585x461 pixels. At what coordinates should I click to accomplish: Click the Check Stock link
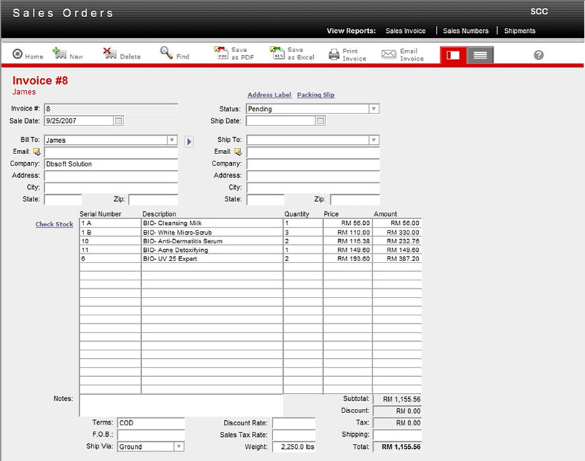54,225
